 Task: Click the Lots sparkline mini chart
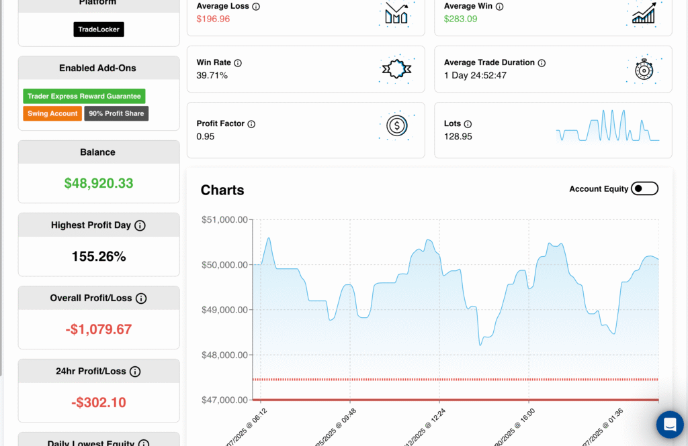tap(607, 126)
